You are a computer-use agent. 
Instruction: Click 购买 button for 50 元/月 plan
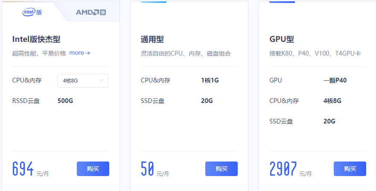(222, 169)
